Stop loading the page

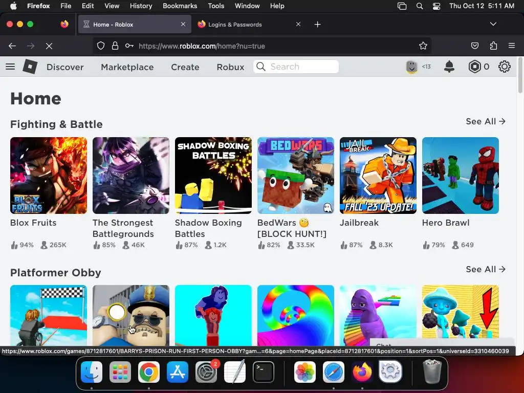point(49,46)
